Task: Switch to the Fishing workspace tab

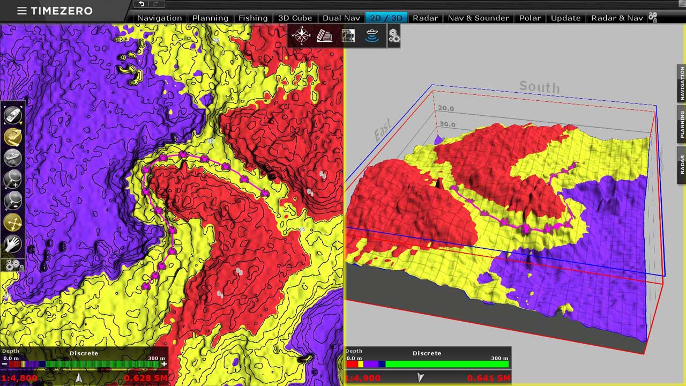Action: click(x=253, y=18)
